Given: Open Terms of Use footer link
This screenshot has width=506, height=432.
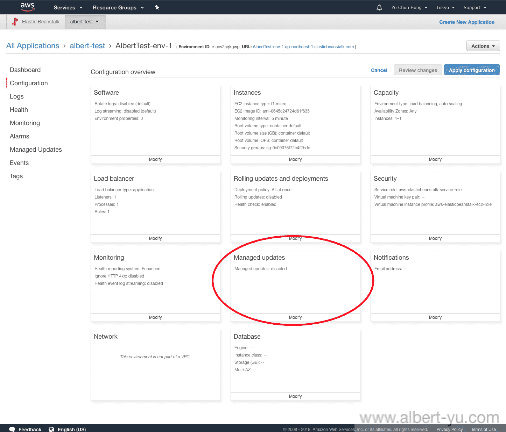Looking at the screenshot, I should point(483,430).
